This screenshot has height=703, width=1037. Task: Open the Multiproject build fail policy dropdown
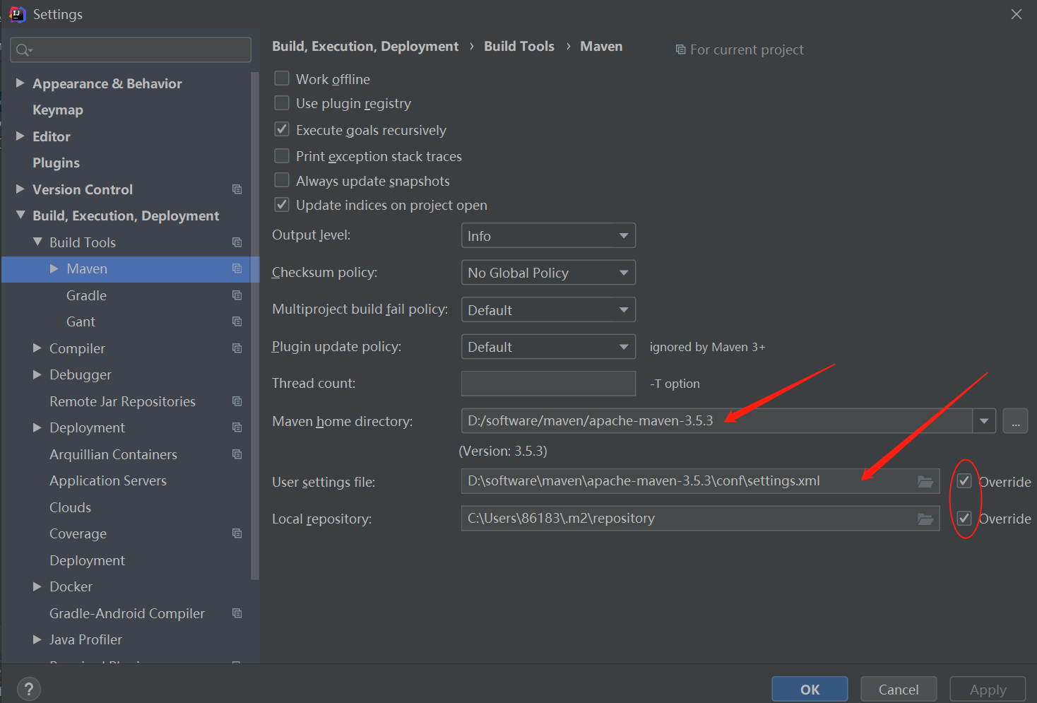pyautogui.click(x=548, y=309)
